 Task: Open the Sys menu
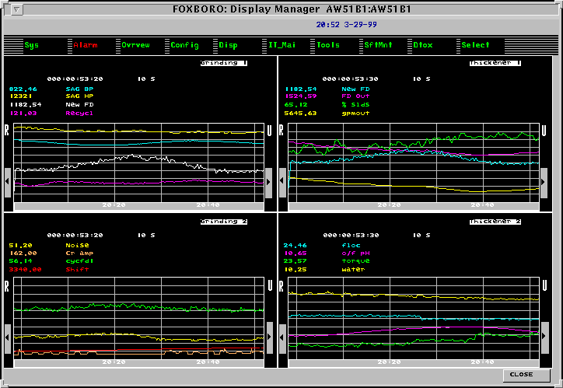coord(32,45)
